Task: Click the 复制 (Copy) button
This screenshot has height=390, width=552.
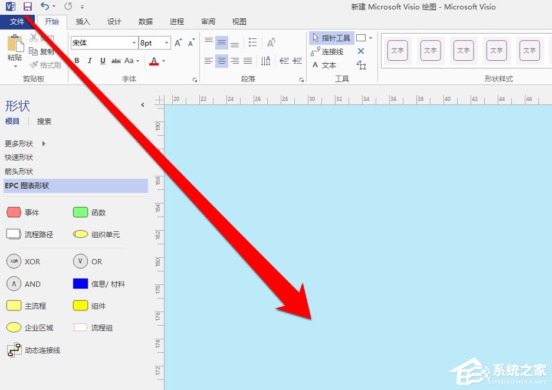Action: (41, 51)
